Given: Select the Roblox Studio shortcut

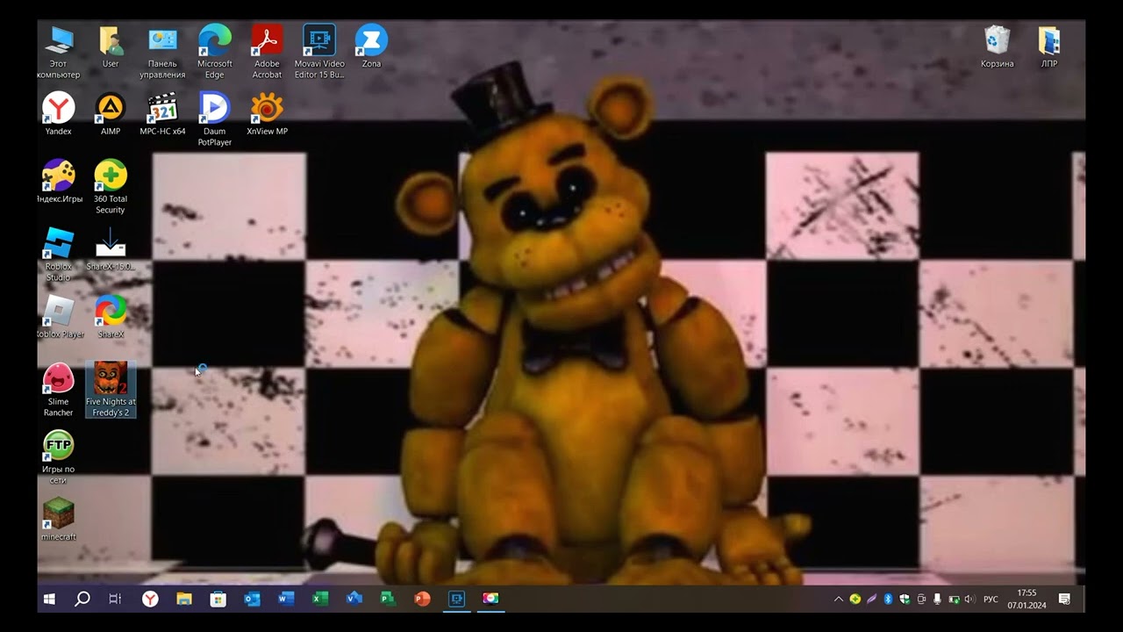Looking at the screenshot, I should click(58, 255).
